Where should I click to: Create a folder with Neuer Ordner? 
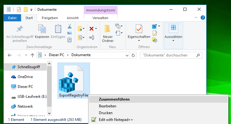108,34
